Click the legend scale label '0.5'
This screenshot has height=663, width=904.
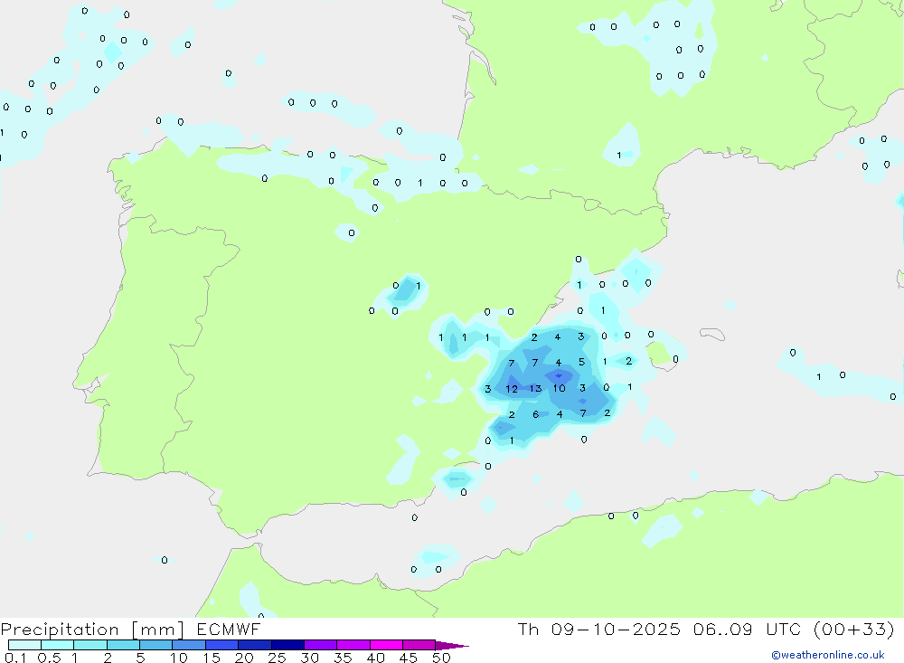pos(50,658)
